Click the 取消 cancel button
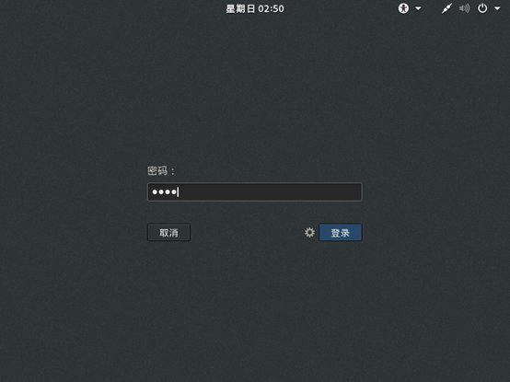Image resolution: width=510 pixels, height=382 pixels. (x=168, y=233)
